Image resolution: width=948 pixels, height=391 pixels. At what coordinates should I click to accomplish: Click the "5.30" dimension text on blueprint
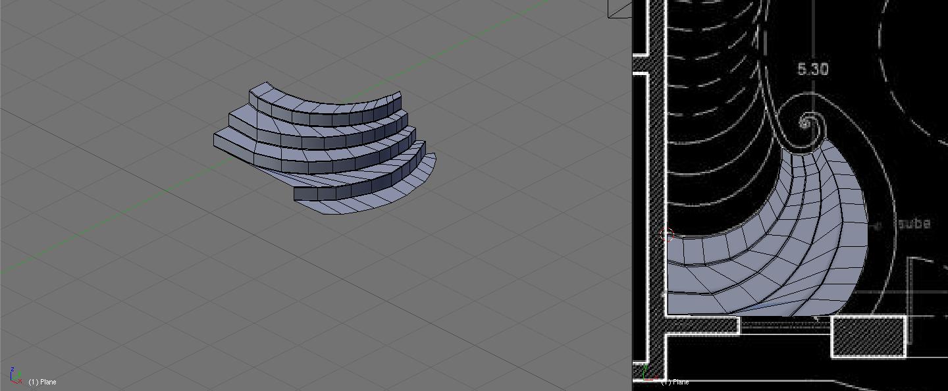tap(812, 69)
